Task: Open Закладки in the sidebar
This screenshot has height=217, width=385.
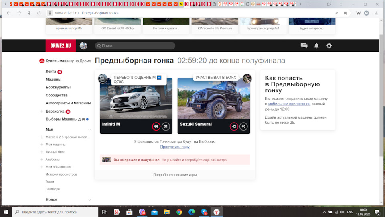Action: pos(53,189)
